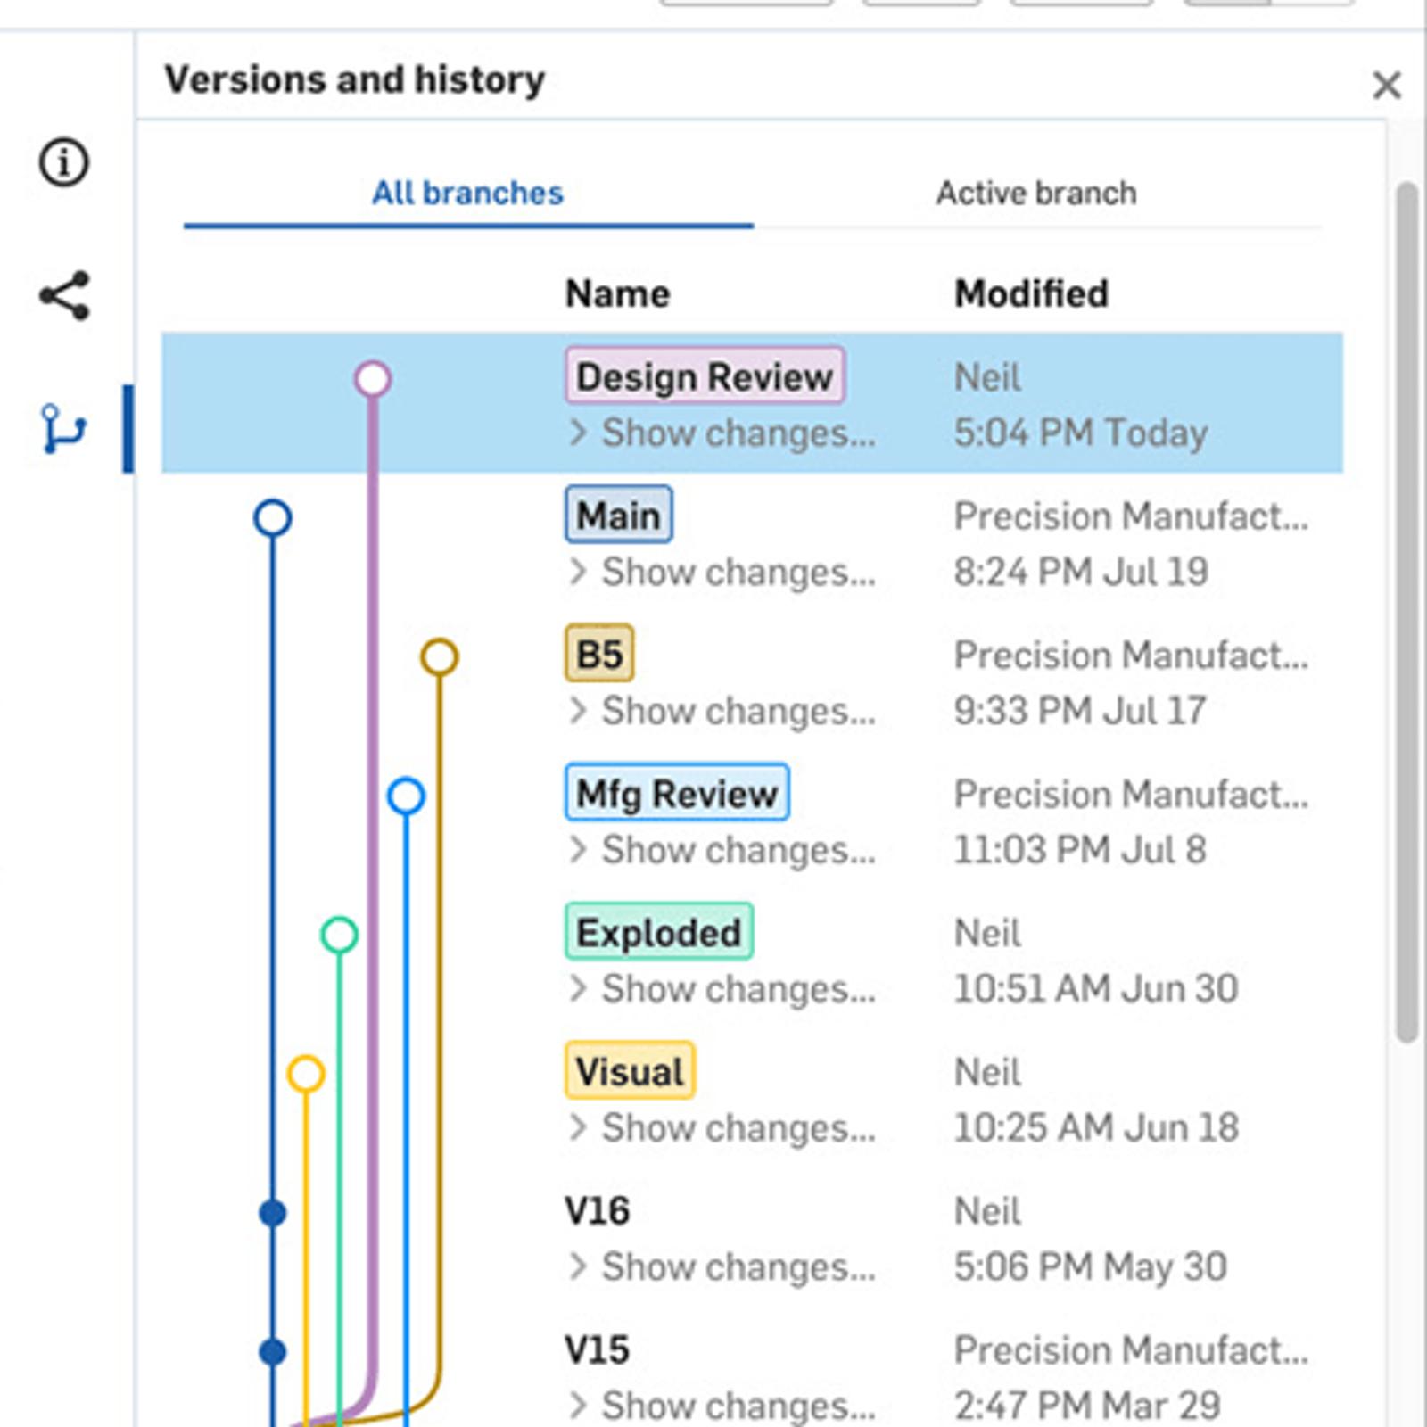1427x1427 pixels.
Task: Select the versions and history branch icon
Action: [x=64, y=429]
